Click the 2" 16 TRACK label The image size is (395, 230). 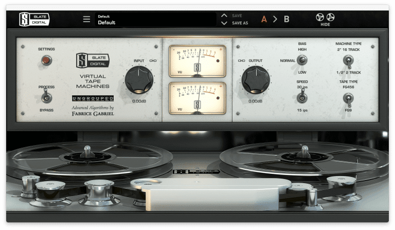348,49
